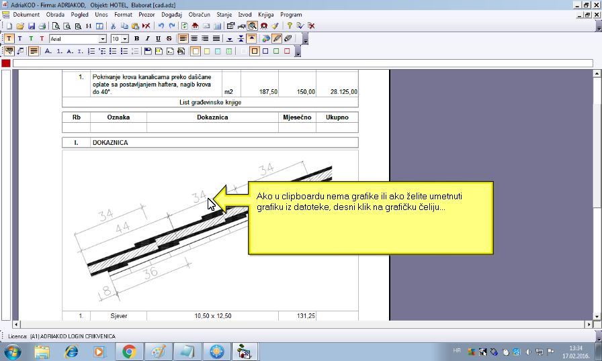The height and width of the screenshot is (361, 602).
Task: Undo the last action
Action: tap(161, 26)
